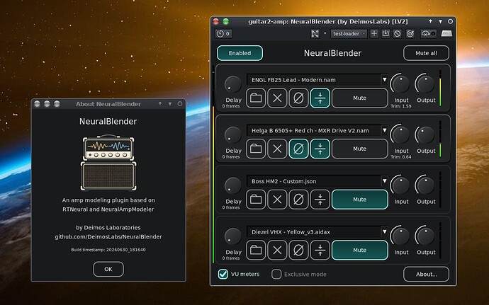Open the About... button
The image size is (489, 305).
click(426, 274)
